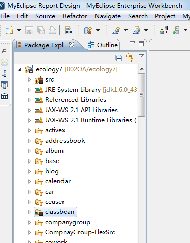Open dropdown next to Java package wizard icon

98,30
